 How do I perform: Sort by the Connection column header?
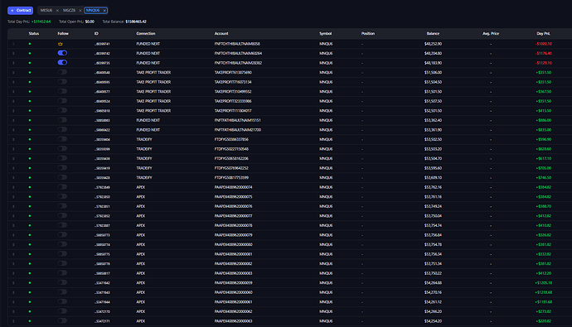click(x=146, y=33)
